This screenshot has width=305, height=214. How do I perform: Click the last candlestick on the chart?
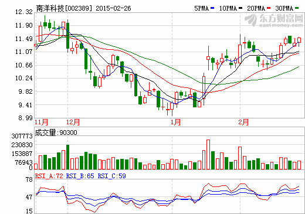(299, 42)
